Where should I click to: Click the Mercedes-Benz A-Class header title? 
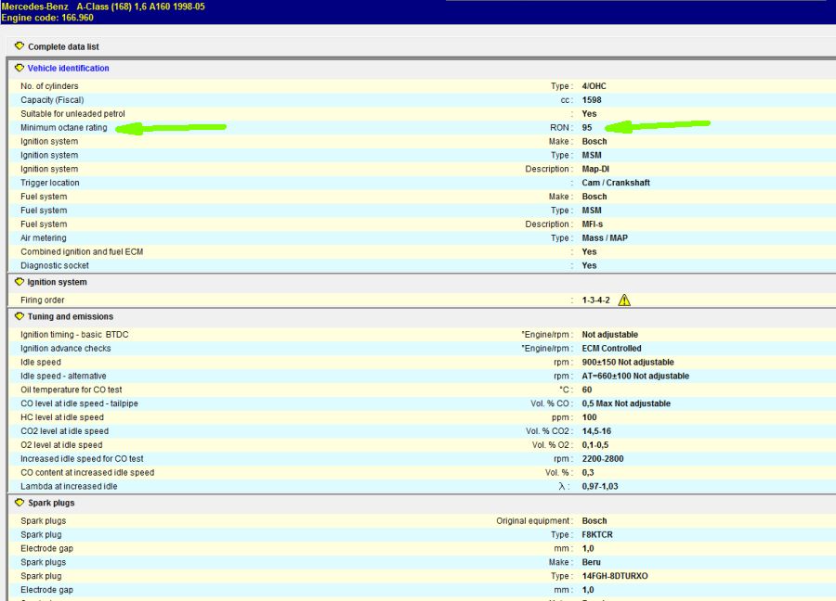pos(103,6)
